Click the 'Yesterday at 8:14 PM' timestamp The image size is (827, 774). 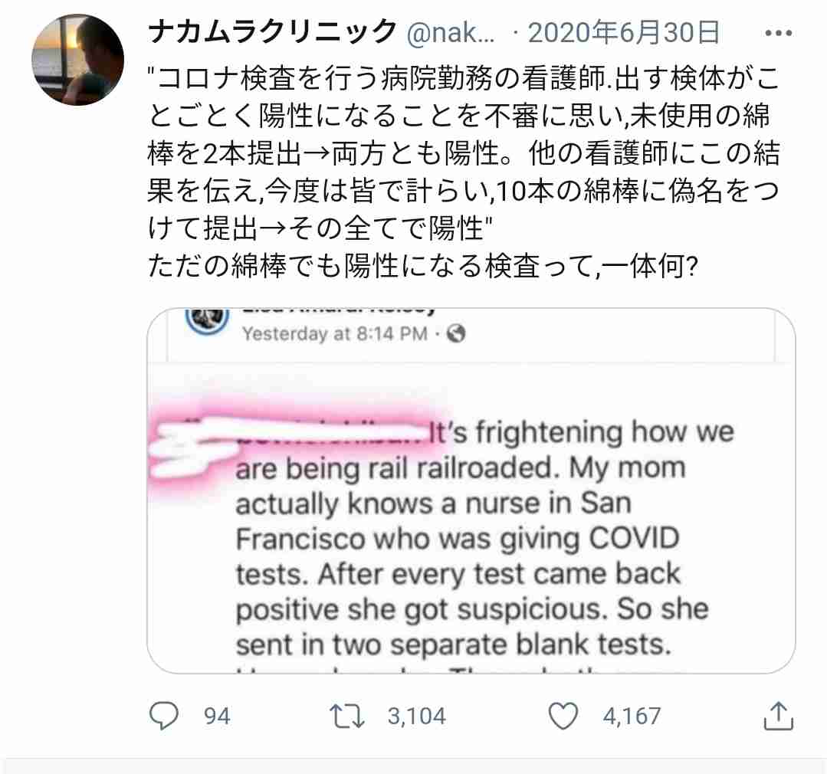pyautogui.click(x=334, y=334)
